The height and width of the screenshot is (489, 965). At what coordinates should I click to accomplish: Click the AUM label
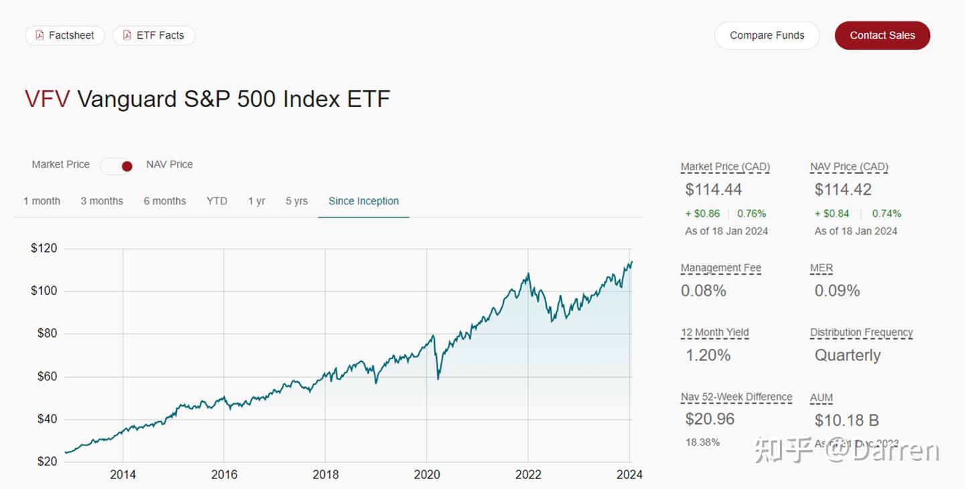coord(821,397)
